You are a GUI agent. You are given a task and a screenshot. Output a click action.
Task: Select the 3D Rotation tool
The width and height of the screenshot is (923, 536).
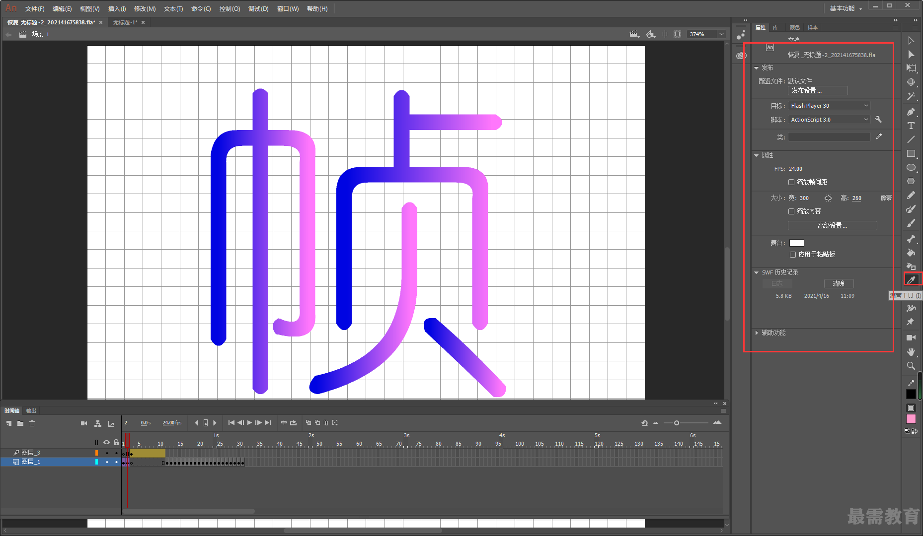(911, 82)
